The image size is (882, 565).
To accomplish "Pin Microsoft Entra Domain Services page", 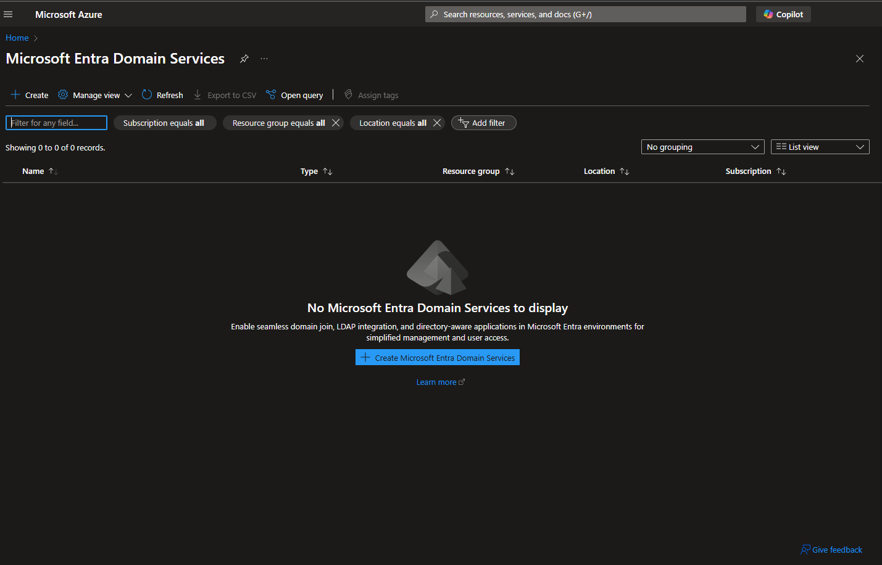I will (244, 59).
